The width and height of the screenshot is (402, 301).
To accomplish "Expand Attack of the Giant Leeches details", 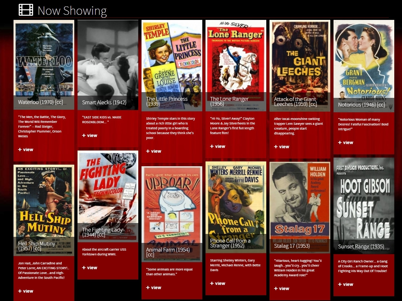I will (x=282, y=147).
